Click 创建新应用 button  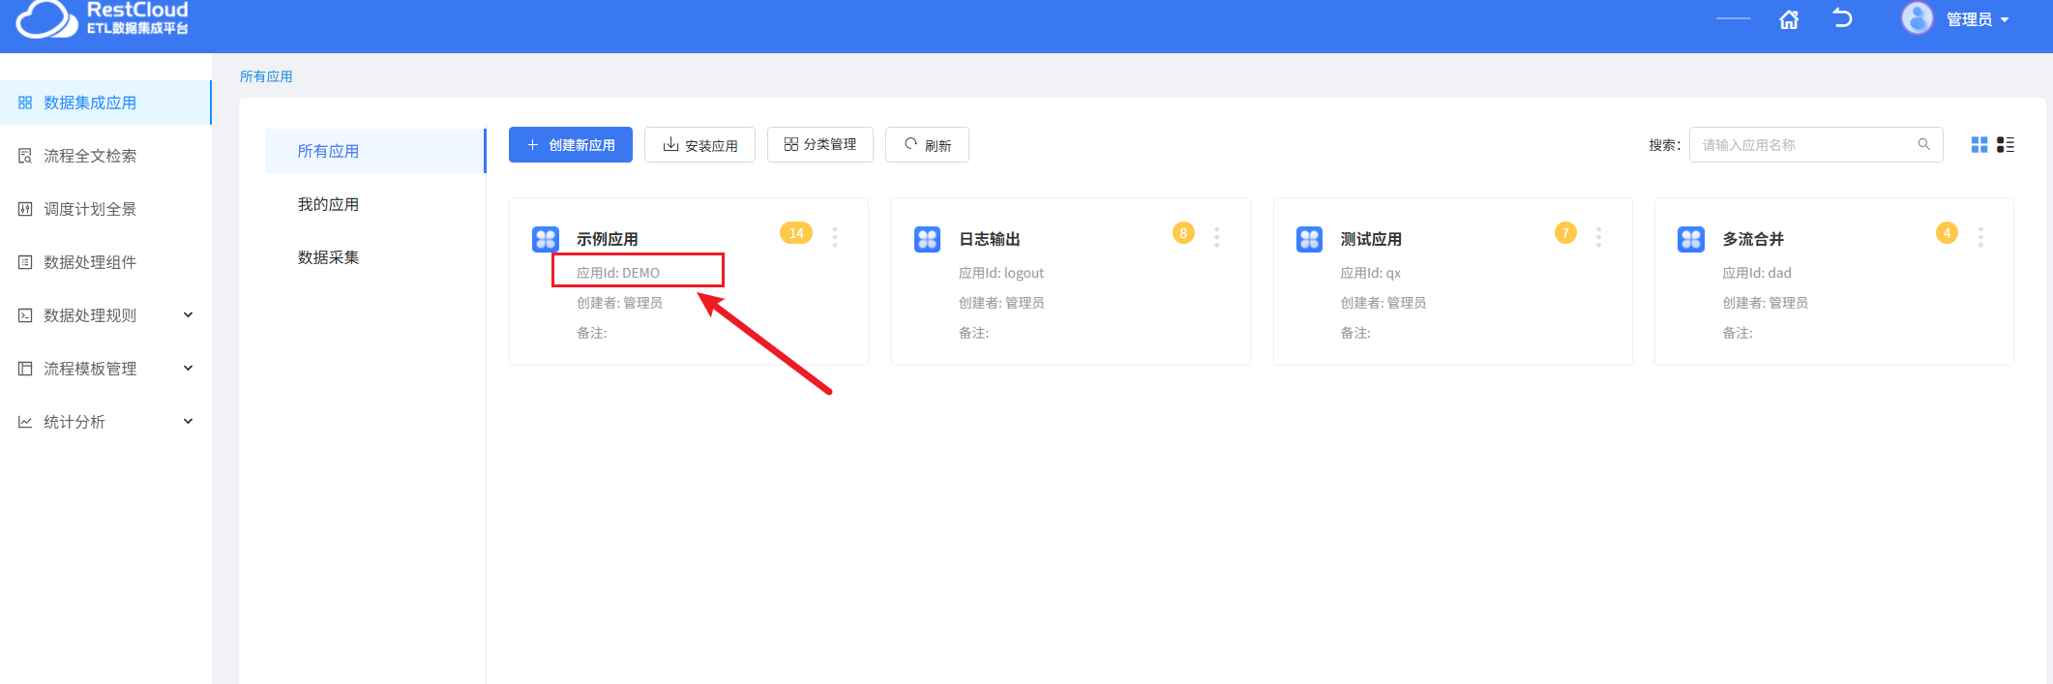[x=571, y=144]
